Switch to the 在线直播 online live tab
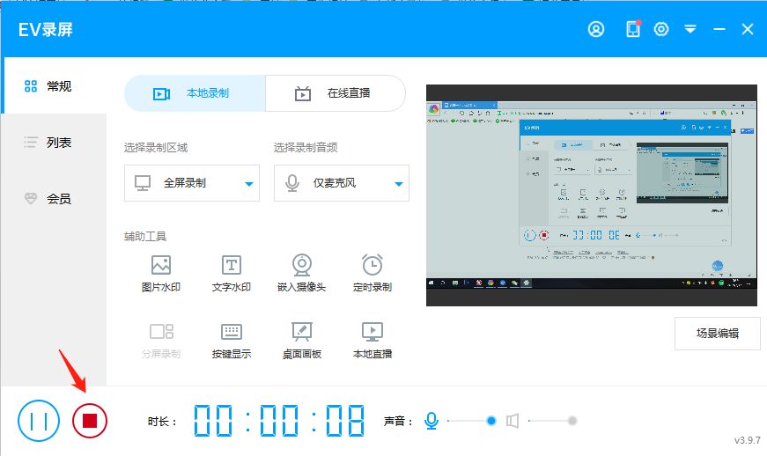Image resolution: width=767 pixels, height=456 pixels. point(336,92)
